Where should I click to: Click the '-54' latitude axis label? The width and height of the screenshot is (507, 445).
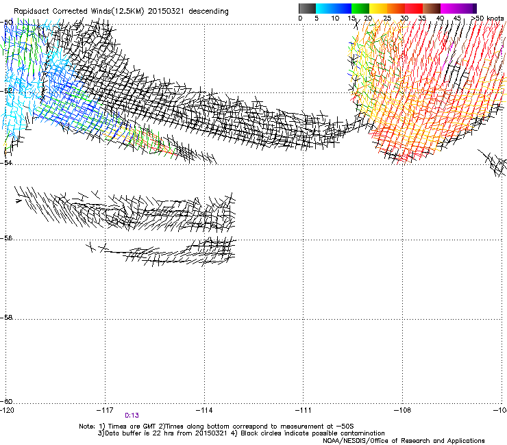[x=6, y=162]
